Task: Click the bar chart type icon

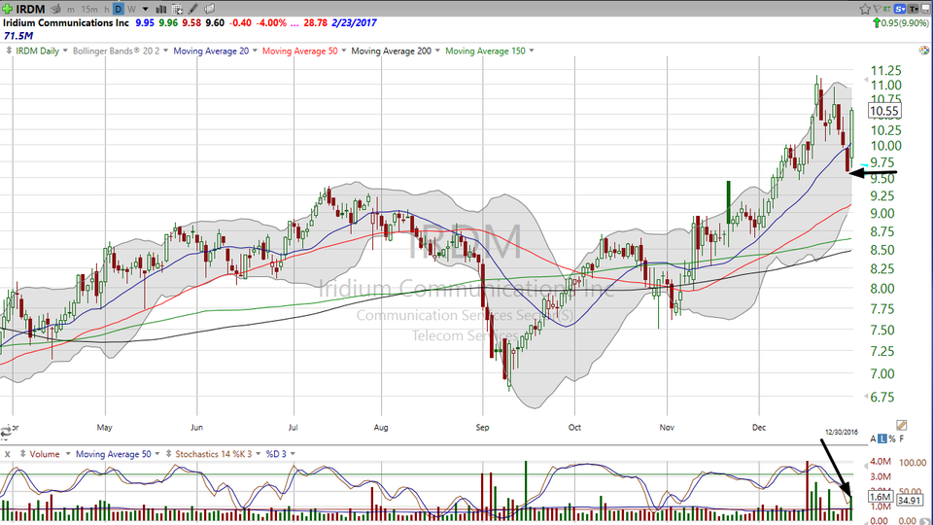Action: click(161, 9)
